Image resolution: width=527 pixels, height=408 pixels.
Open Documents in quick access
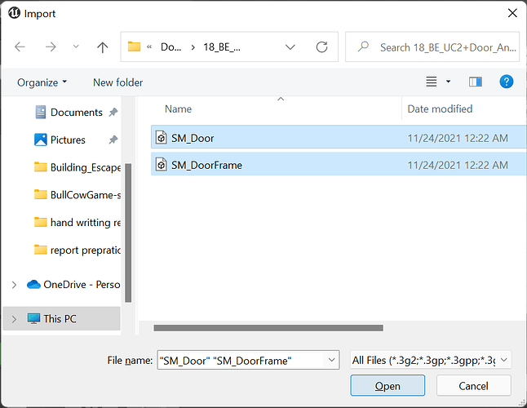click(77, 113)
